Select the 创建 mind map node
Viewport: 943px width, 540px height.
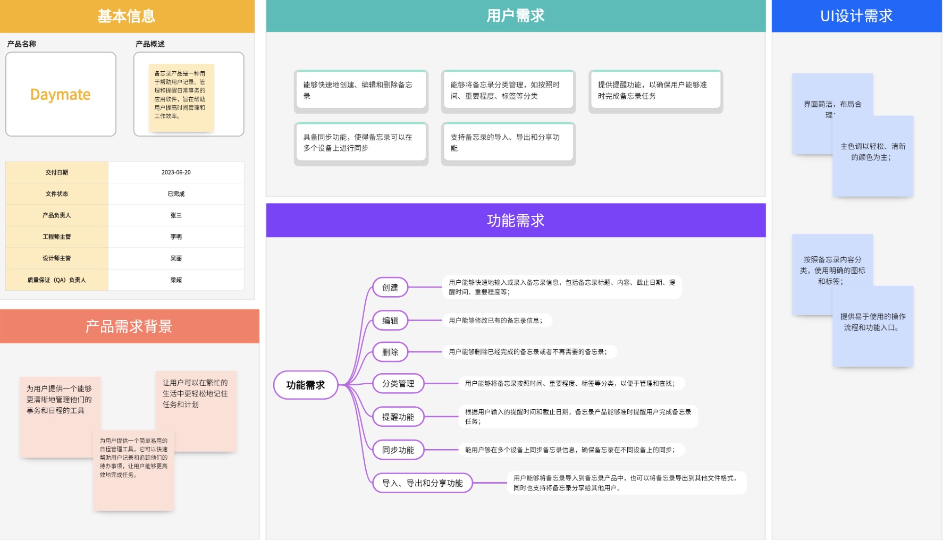390,288
